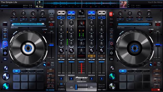Halve the loop beats on left deck

(49, 76)
